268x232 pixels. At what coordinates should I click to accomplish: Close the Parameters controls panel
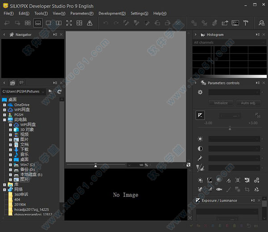[x=264, y=83]
